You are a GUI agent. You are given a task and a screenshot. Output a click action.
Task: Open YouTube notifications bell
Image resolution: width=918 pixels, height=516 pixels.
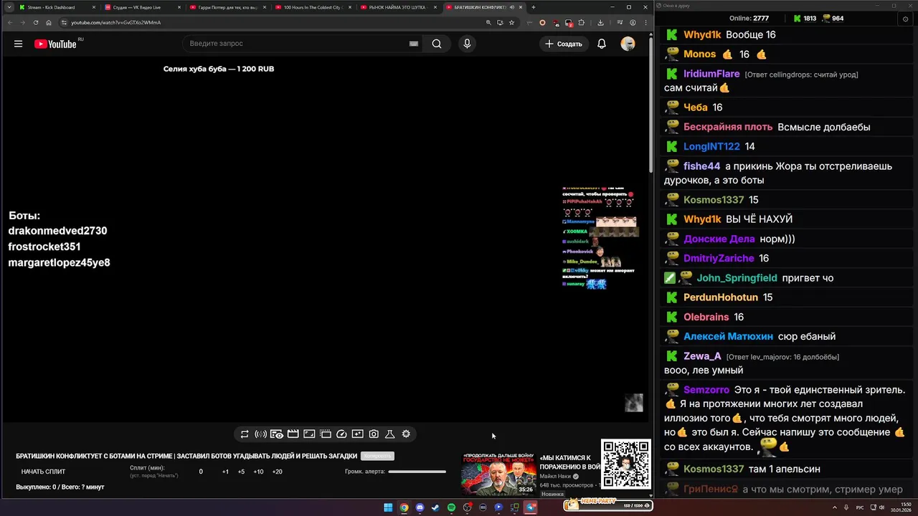click(602, 44)
